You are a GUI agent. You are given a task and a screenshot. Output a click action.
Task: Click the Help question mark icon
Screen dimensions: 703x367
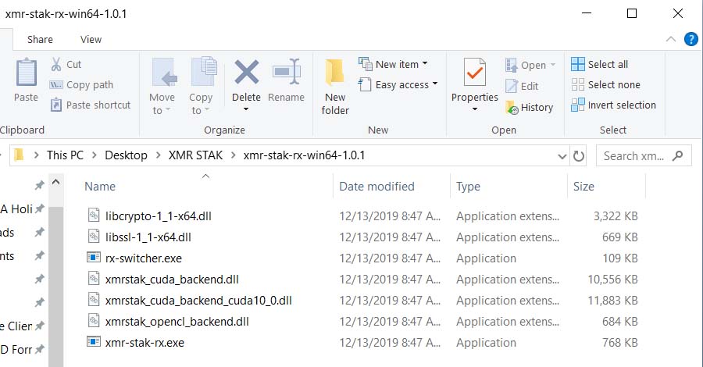[x=691, y=39]
